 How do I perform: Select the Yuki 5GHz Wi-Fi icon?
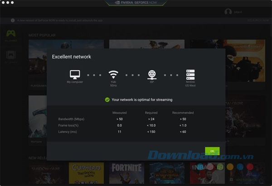pos(113,75)
